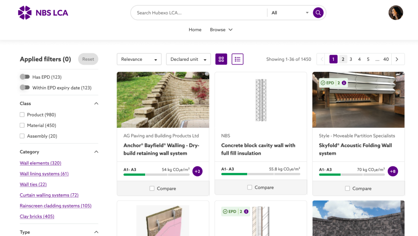The image size is (418, 236).
Task: Open Rainscreen cladding systems (105) link
Action: pyautogui.click(x=56, y=206)
